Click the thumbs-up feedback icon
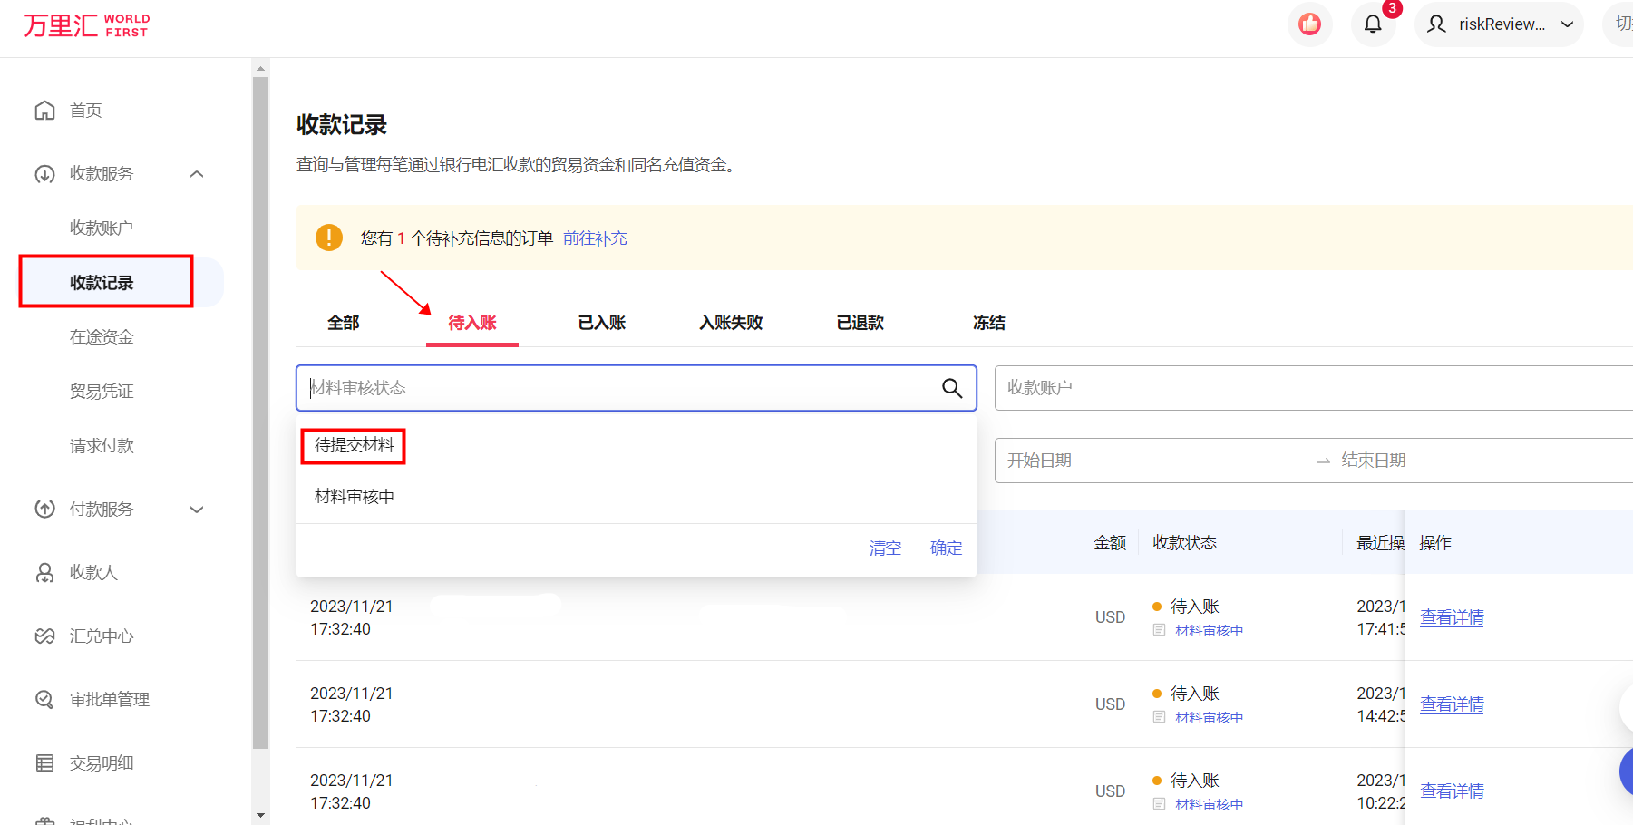This screenshot has height=825, width=1633. click(x=1309, y=24)
